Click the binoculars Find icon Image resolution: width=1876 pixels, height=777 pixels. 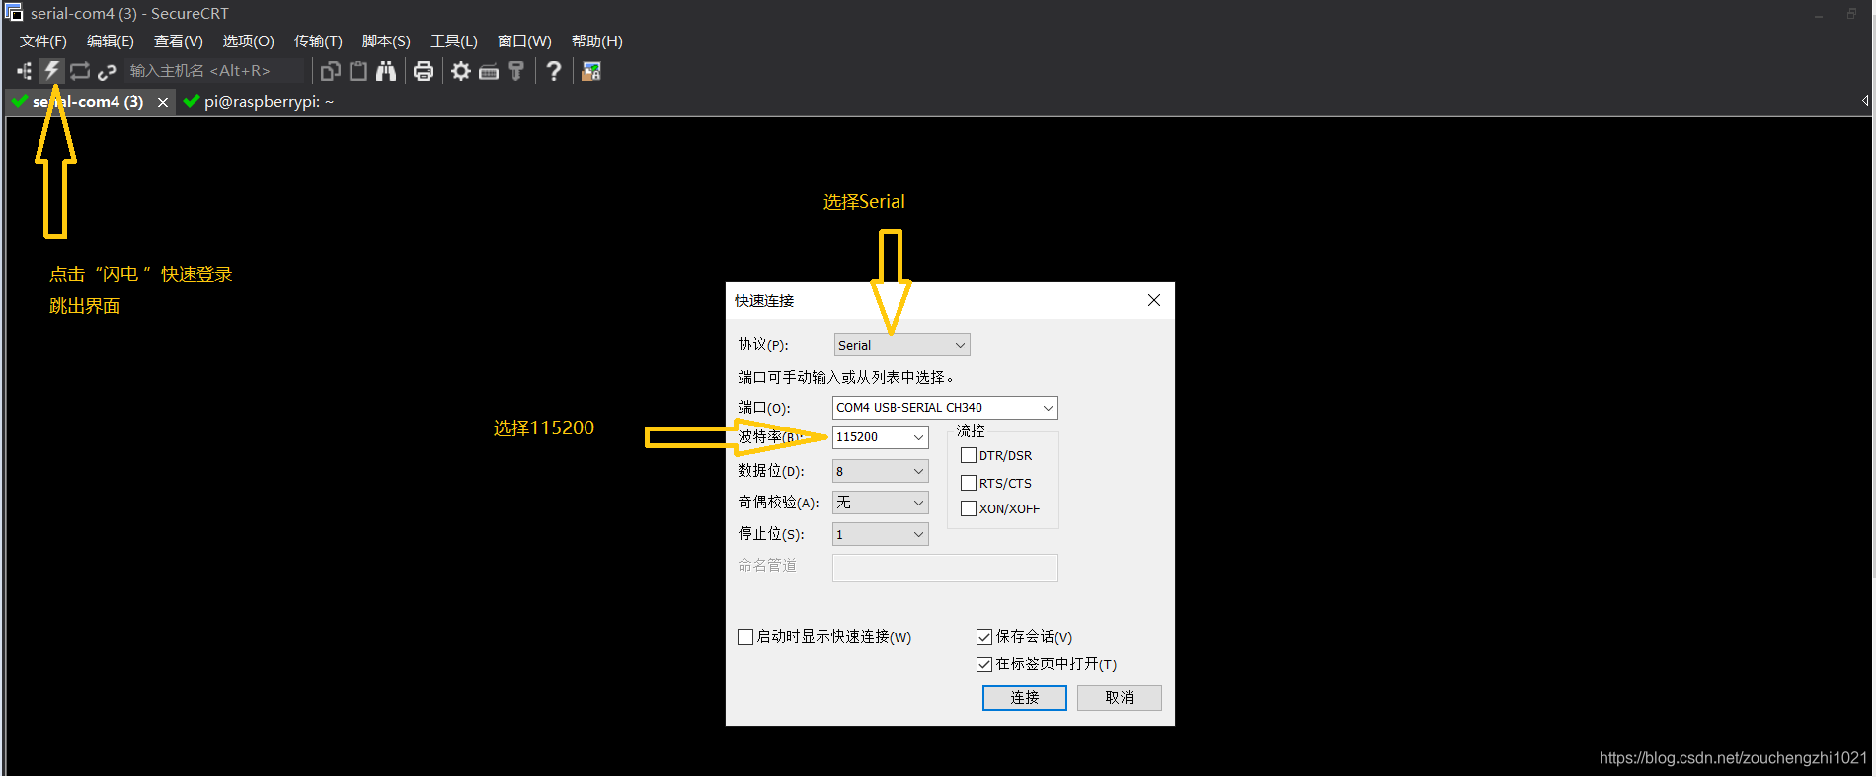pos(386,71)
